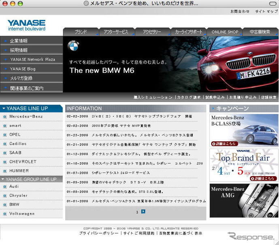Select 関連事業のご案内 in the side menu
Viewport: 279px width, 245px height.
32,88
